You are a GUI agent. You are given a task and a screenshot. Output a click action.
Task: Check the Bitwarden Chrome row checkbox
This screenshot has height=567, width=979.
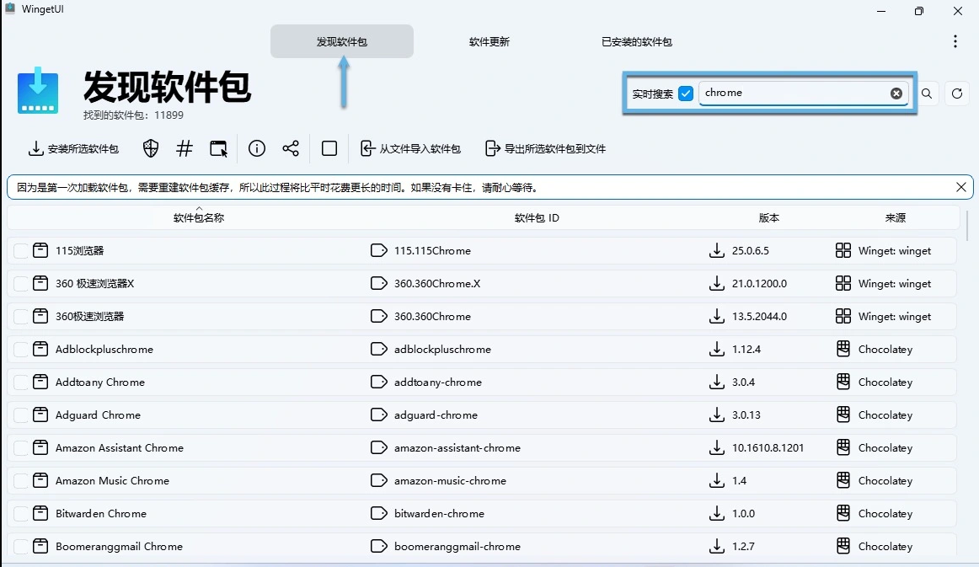[x=21, y=513]
